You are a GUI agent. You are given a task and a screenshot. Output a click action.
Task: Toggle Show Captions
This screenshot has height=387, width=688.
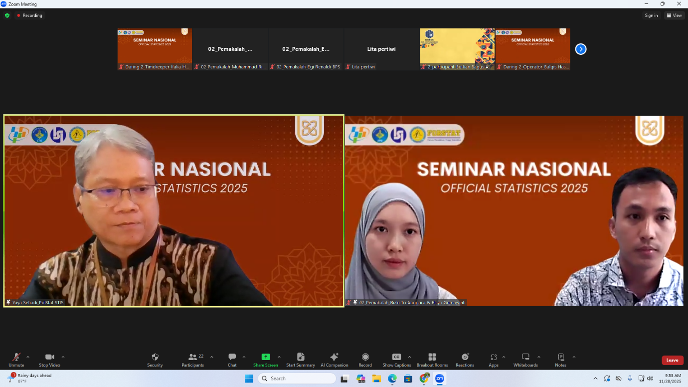click(x=396, y=359)
